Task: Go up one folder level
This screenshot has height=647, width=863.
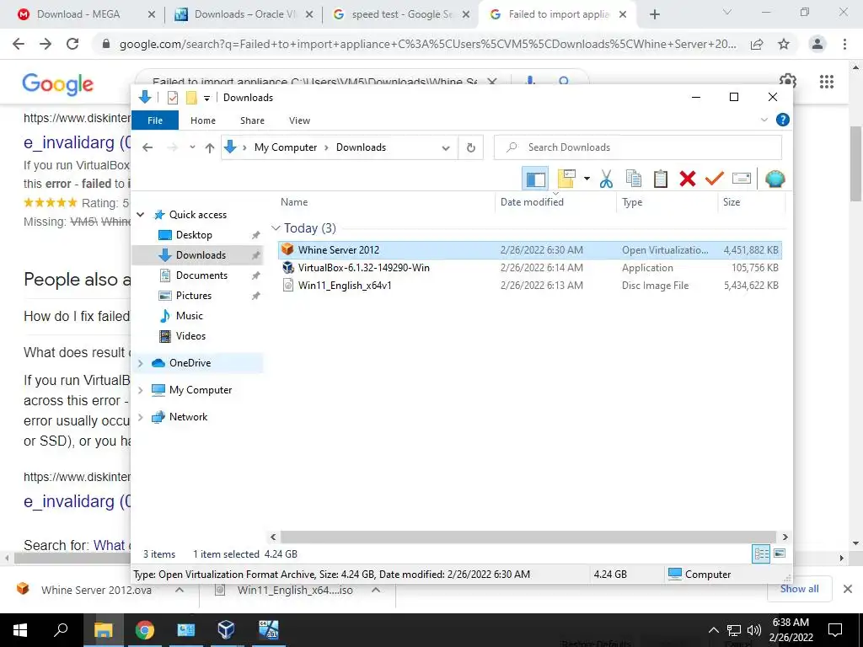Action: [x=210, y=147]
